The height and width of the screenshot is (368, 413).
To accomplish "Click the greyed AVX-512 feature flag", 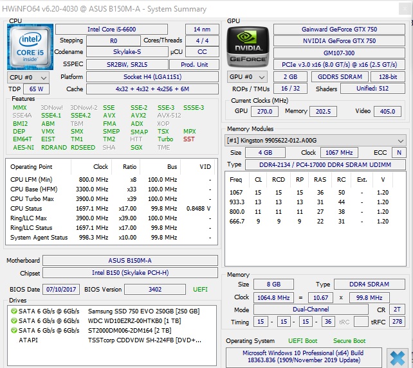I will 169,115.
